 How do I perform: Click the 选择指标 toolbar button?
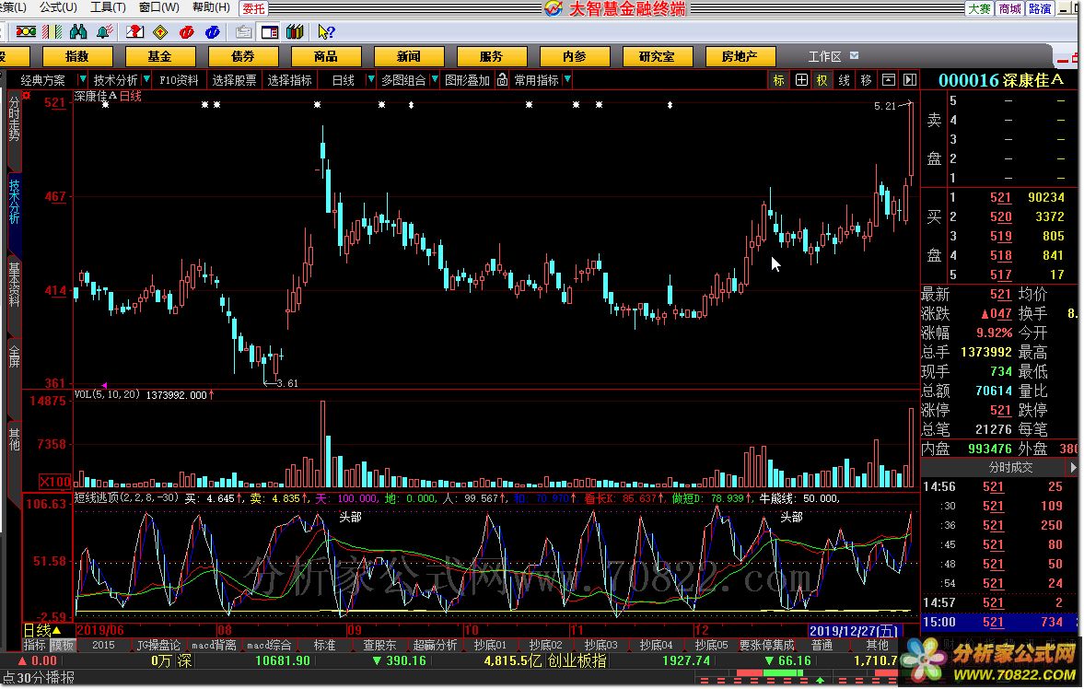click(x=290, y=80)
